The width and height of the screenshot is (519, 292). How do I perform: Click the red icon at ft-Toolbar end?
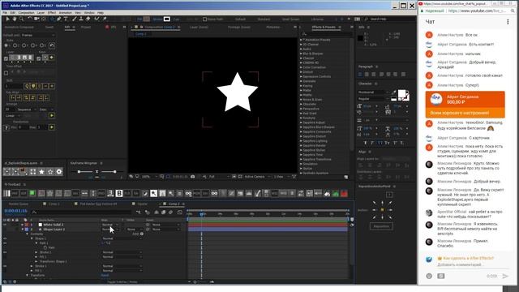[344, 193]
